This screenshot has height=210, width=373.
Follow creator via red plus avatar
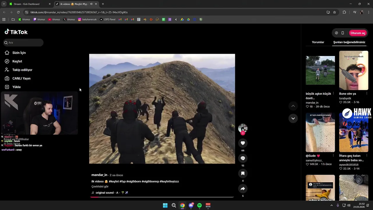243,133
